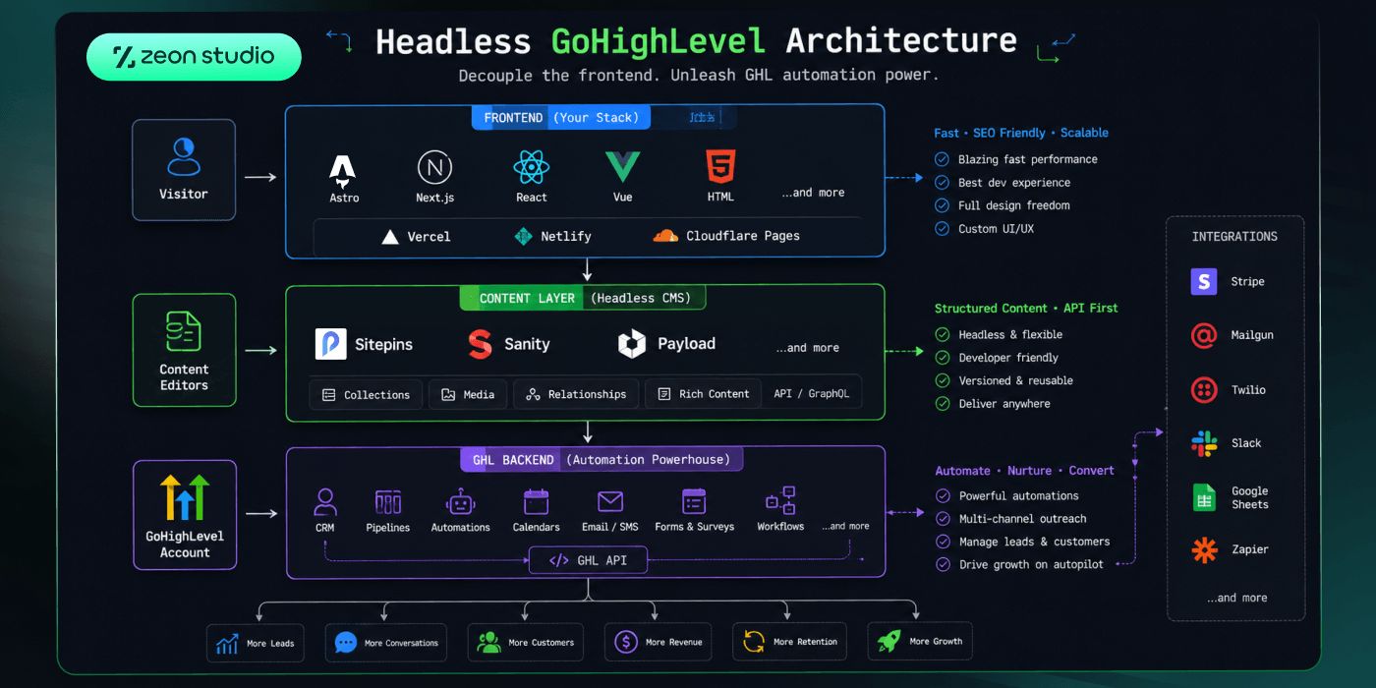Click the Versioned & reusable checkmark
Image resolution: width=1376 pixels, height=688 pixels.
[x=942, y=380]
